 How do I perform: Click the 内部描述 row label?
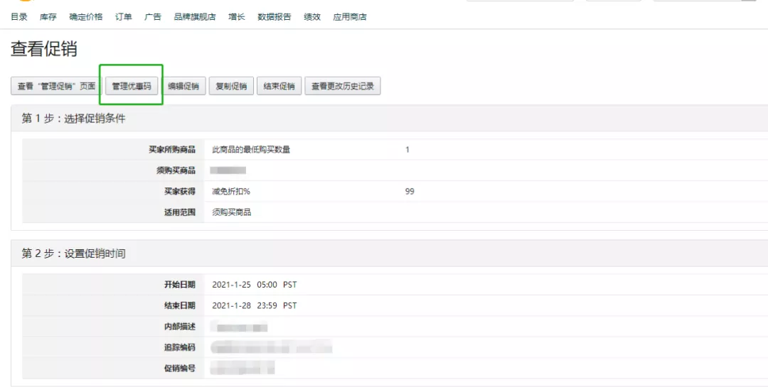pyautogui.click(x=180, y=327)
